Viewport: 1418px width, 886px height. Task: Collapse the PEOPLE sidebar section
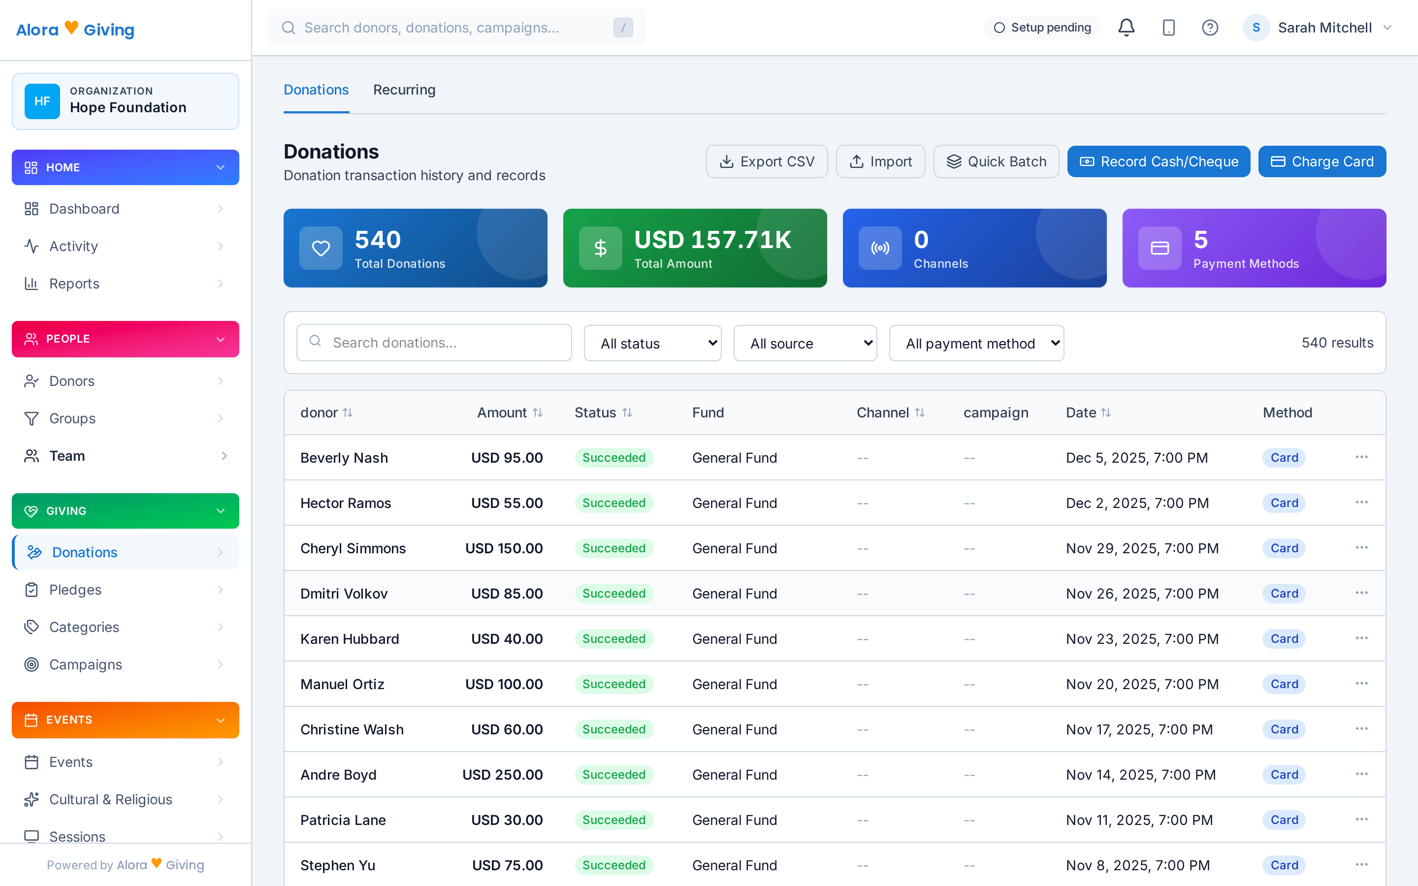coord(126,339)
